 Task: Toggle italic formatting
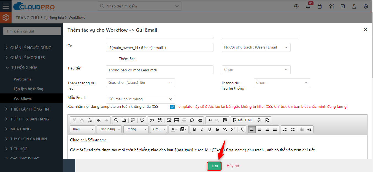click(x=202, y=129)
